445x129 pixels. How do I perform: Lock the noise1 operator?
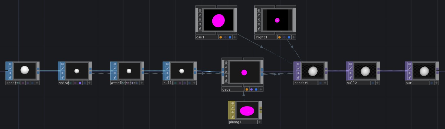62,77
